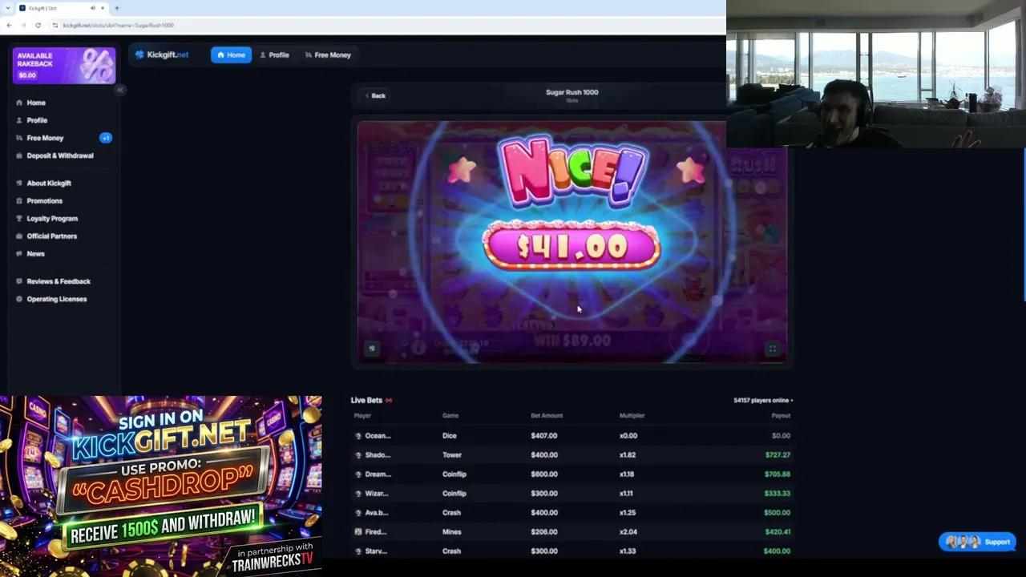Click the x2.04 multiplier value
Viewport: 1026px width, 577px height.
coord(627,532)
